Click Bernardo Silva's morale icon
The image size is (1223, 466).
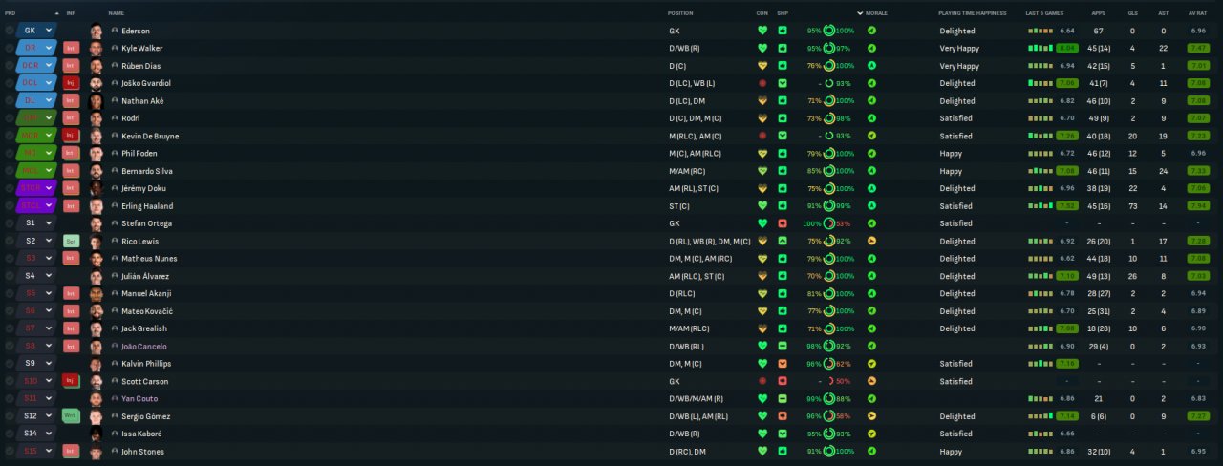coord(871,171)
